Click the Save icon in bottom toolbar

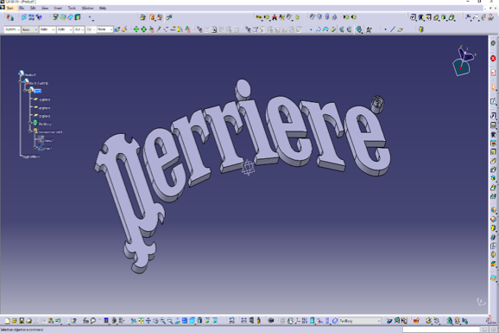[22, 321]
